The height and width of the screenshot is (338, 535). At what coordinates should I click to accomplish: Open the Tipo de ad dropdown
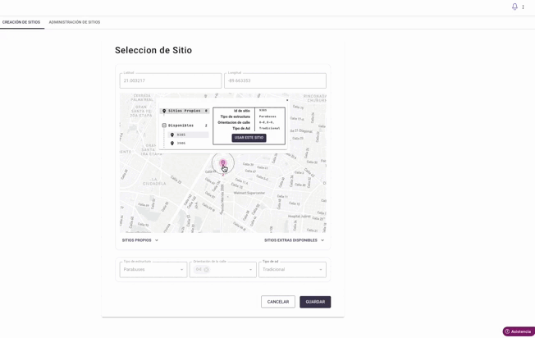292,269
